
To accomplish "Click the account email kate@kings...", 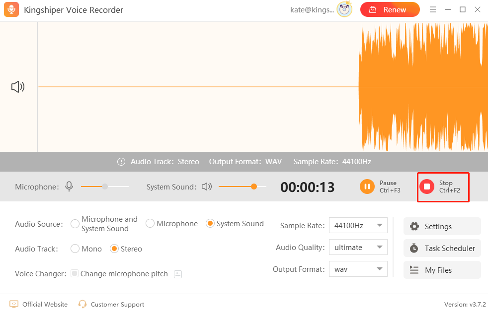I will coord(312,10).
